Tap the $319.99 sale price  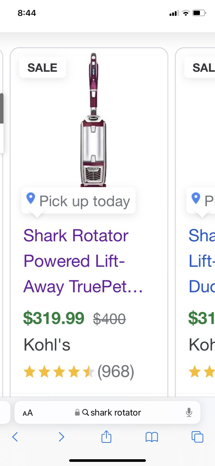pyautogui.click(x=54, y=318)
